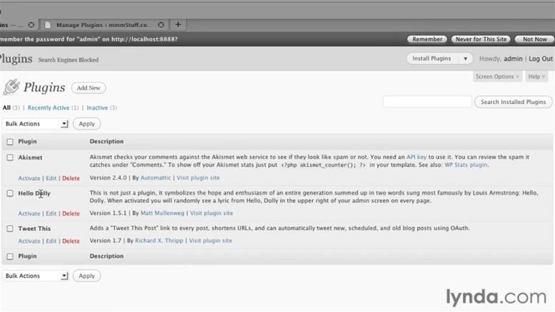Click the Plugins plug icon beside the heading
555x312 pixels.
click(11, 88)
